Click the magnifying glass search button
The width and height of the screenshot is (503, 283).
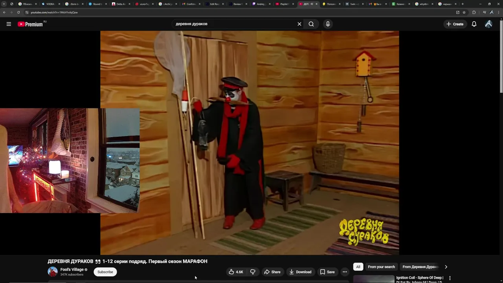tap(311, 24)
